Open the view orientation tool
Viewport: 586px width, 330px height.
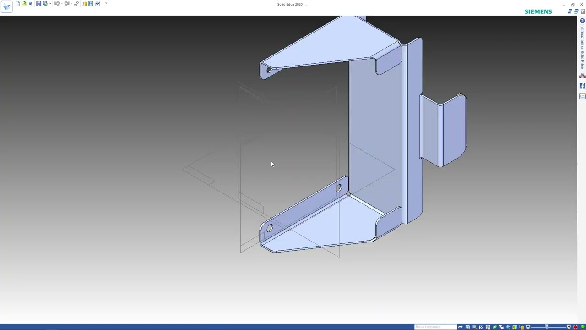pyautogui.click(x=508, y=327)
